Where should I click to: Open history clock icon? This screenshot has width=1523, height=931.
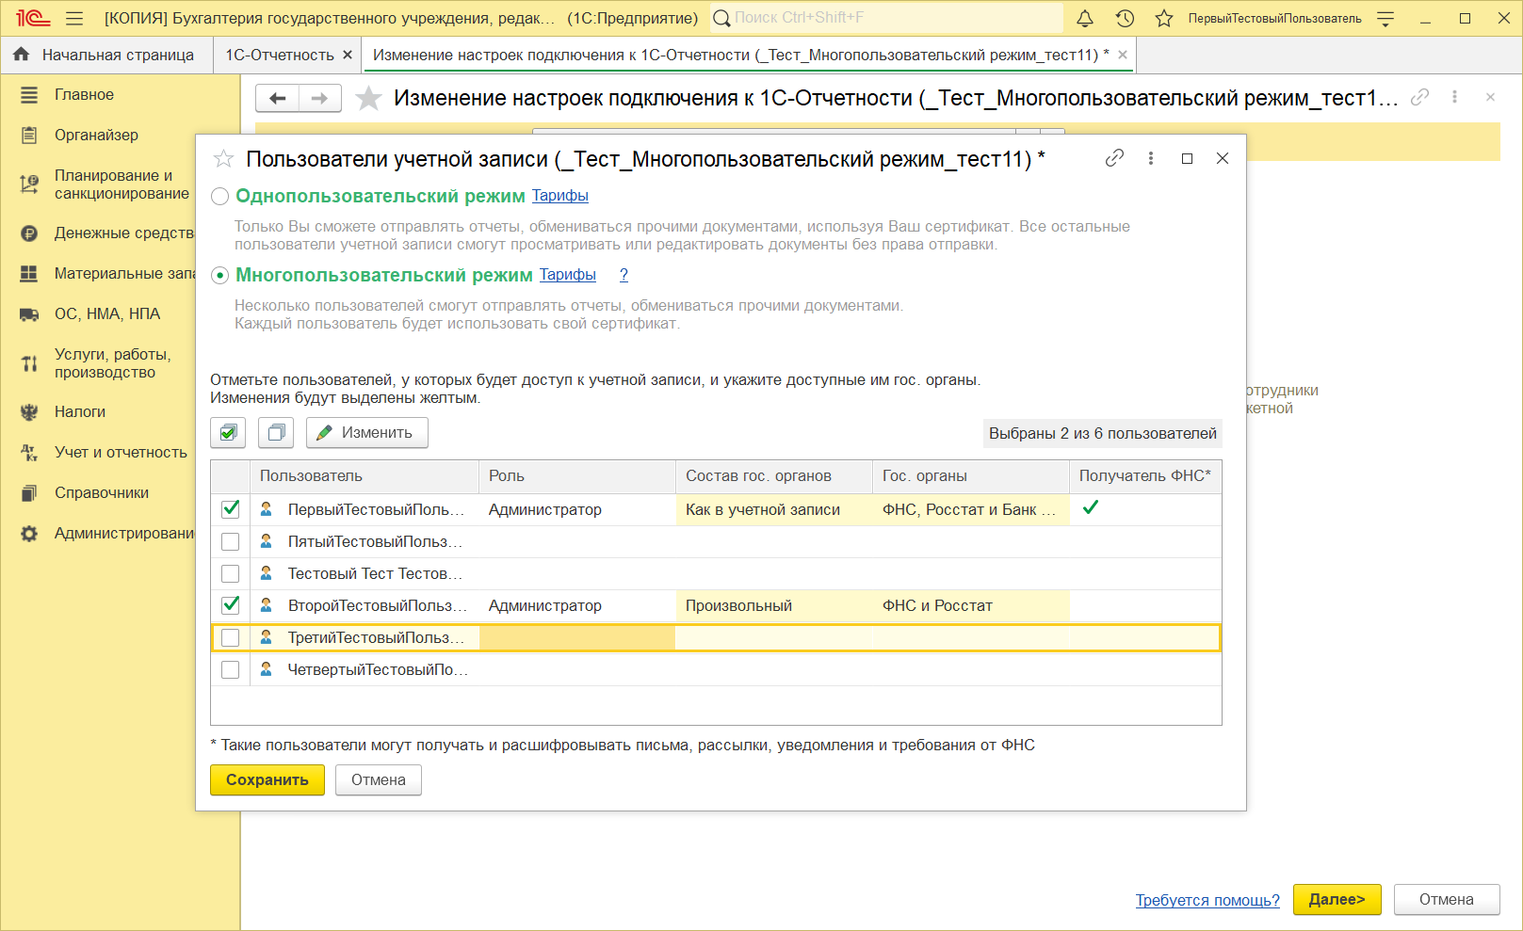point(1125,18)
